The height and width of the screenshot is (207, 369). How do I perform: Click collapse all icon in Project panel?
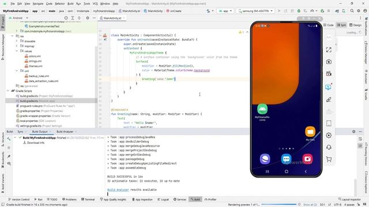pos(79,18)
